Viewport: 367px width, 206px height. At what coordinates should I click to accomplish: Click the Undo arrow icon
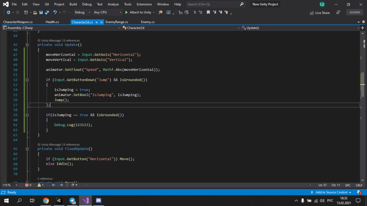click(55, 12)
